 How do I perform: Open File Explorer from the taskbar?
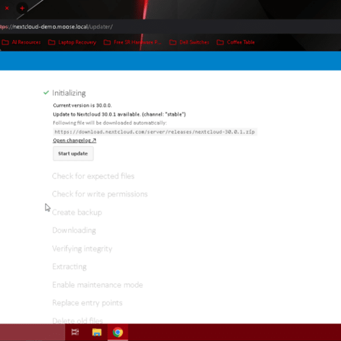tap(97, 332)
